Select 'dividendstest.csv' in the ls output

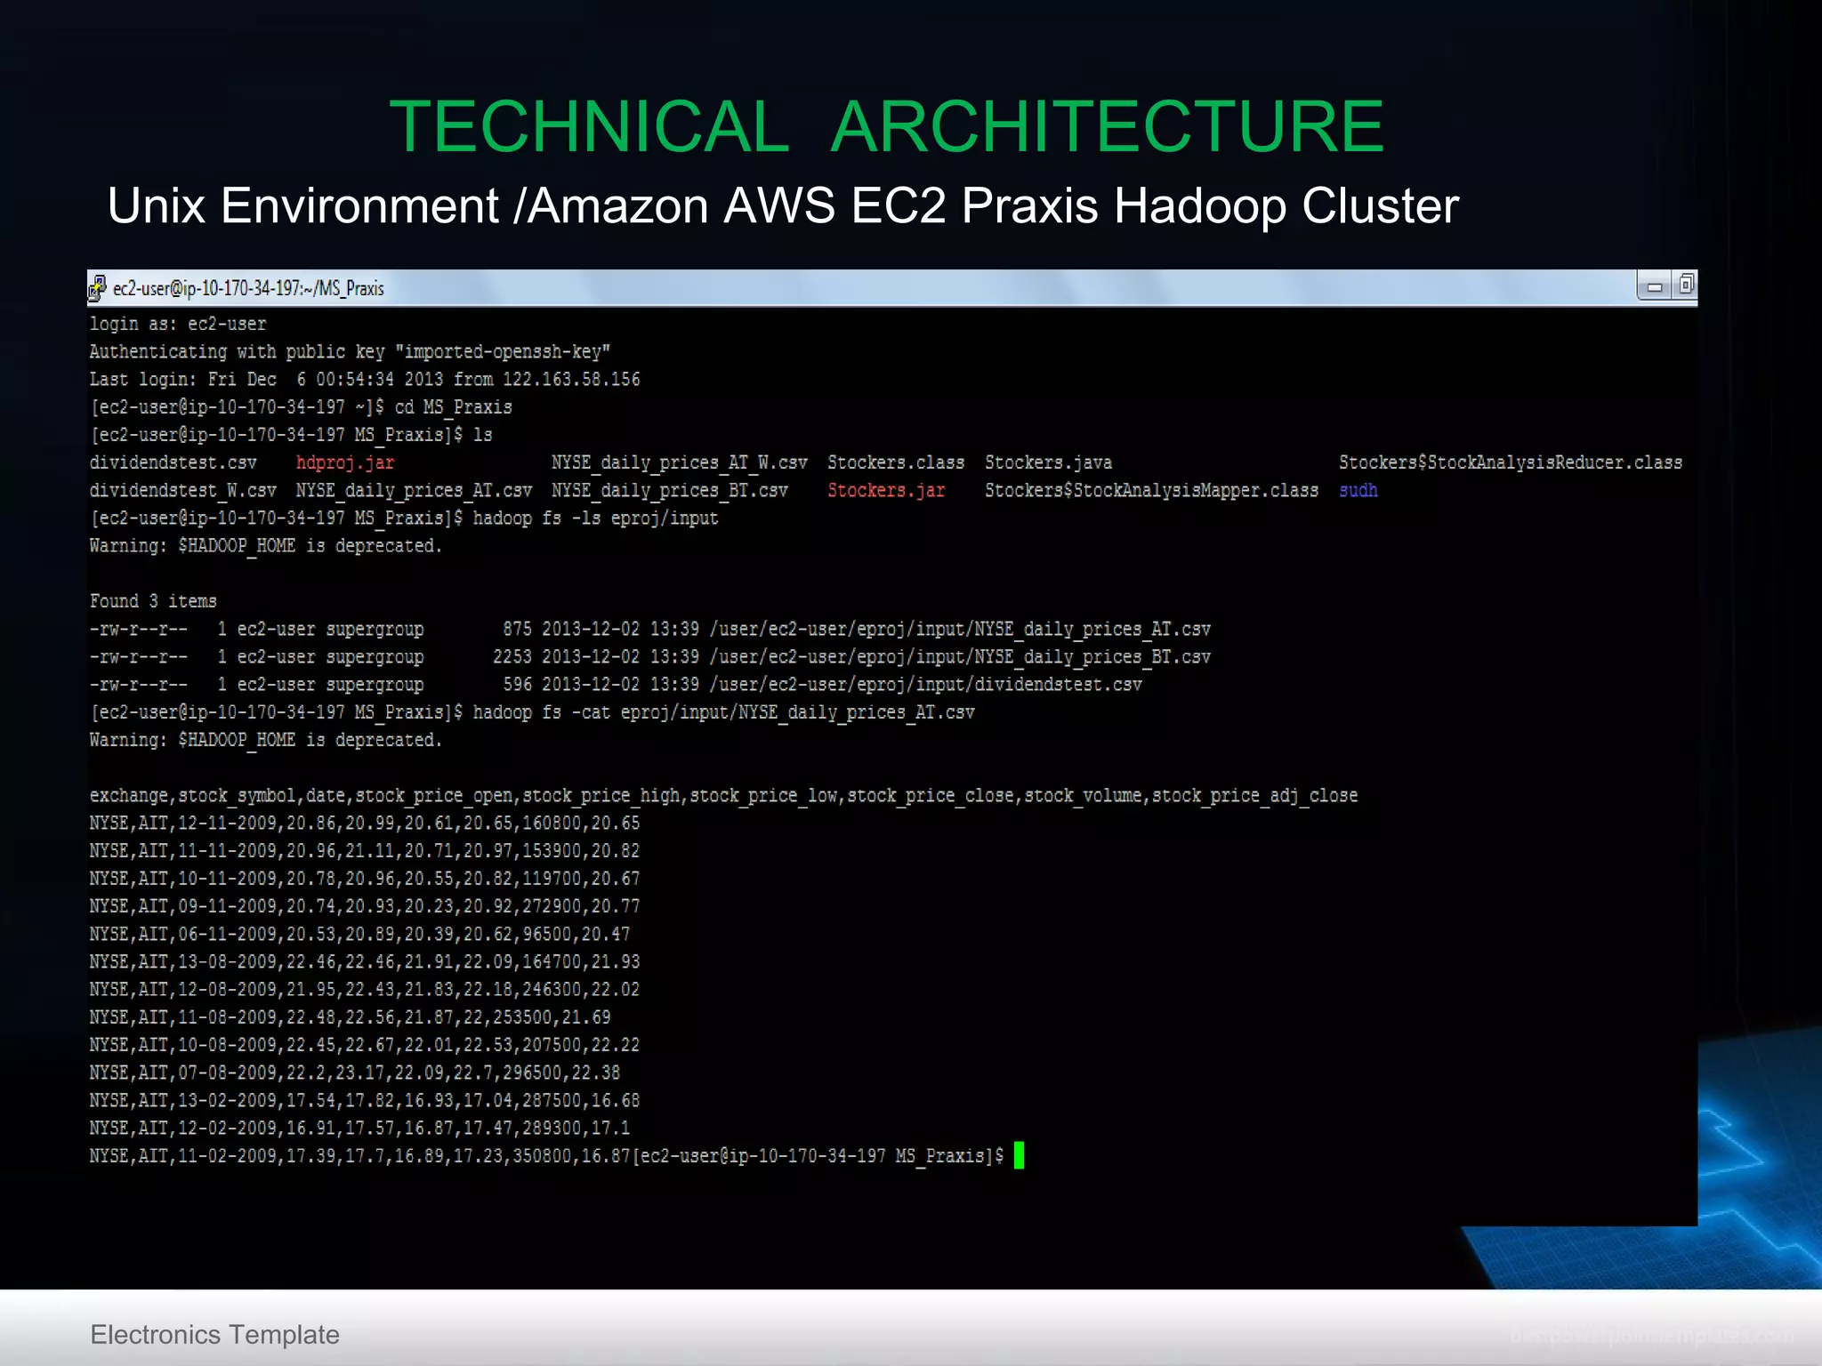173,462
